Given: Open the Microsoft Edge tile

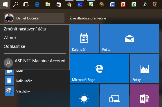Looking at the screenshot, I should [x=99, y=69].
